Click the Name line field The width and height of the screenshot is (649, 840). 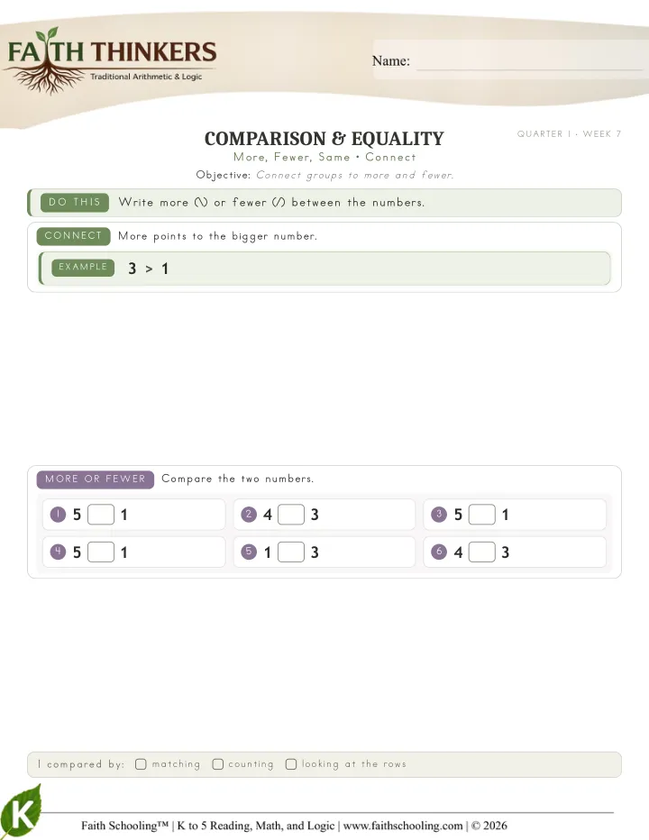(529, 61)
